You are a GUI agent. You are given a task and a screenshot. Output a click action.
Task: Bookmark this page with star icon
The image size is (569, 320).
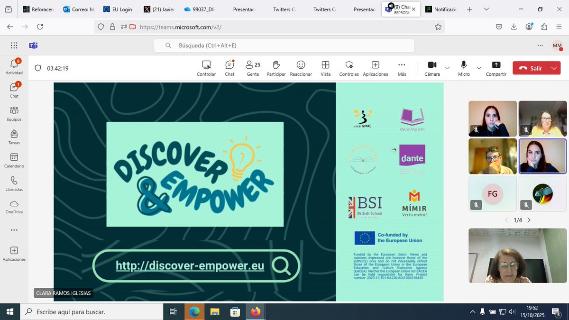pos(438,27)
